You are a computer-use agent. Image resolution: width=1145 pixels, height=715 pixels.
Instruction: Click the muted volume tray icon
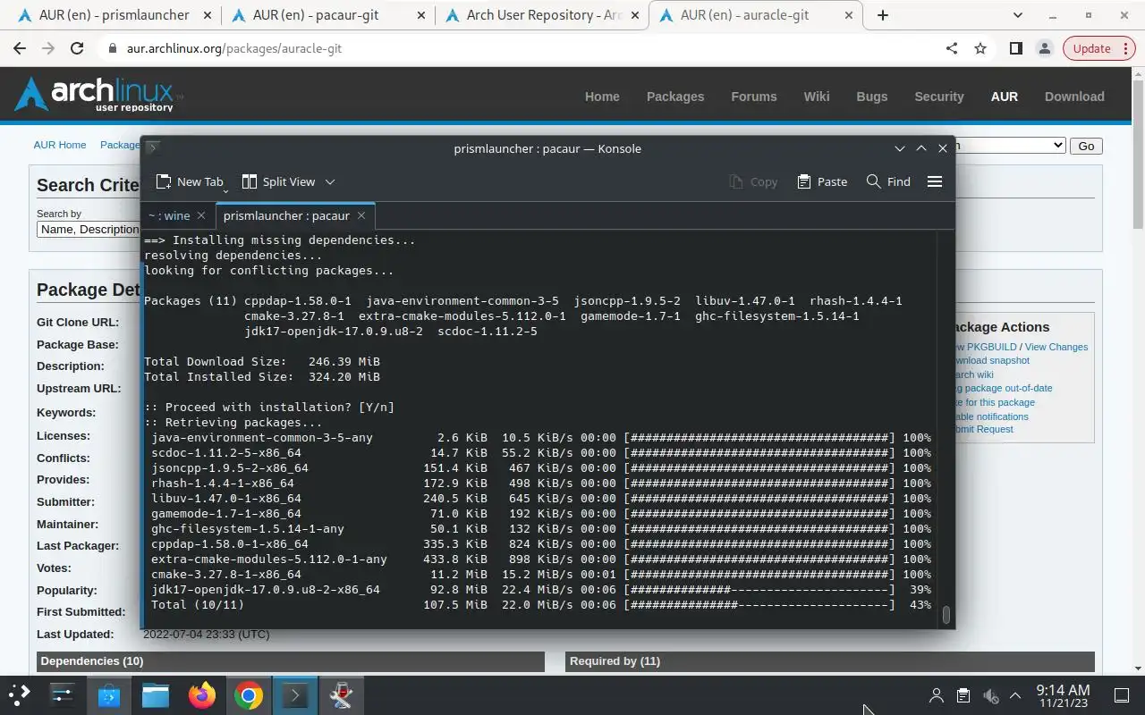(x=990, y=695)
